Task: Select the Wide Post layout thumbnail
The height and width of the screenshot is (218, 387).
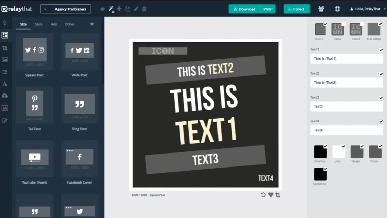Action: pyautogui.click(x=79, y=52)
